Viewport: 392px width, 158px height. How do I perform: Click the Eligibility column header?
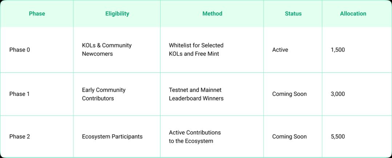pyautogui.click(x=117, y=14)
